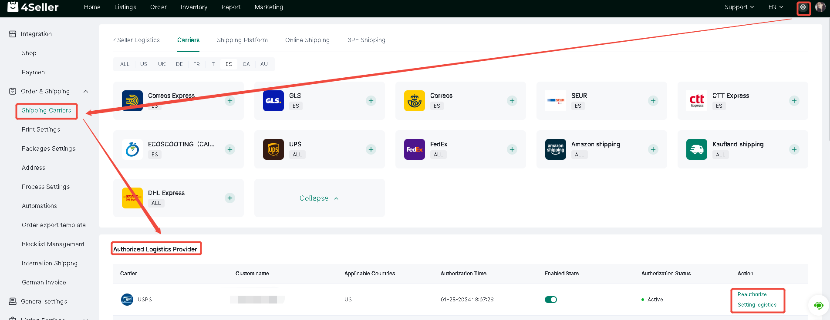Screen dimensions: 830x320
Task: Filter carriers by DE
Action: 179,64
